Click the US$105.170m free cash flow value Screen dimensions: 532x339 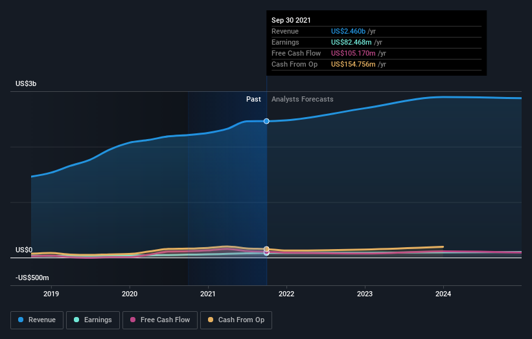353,53
